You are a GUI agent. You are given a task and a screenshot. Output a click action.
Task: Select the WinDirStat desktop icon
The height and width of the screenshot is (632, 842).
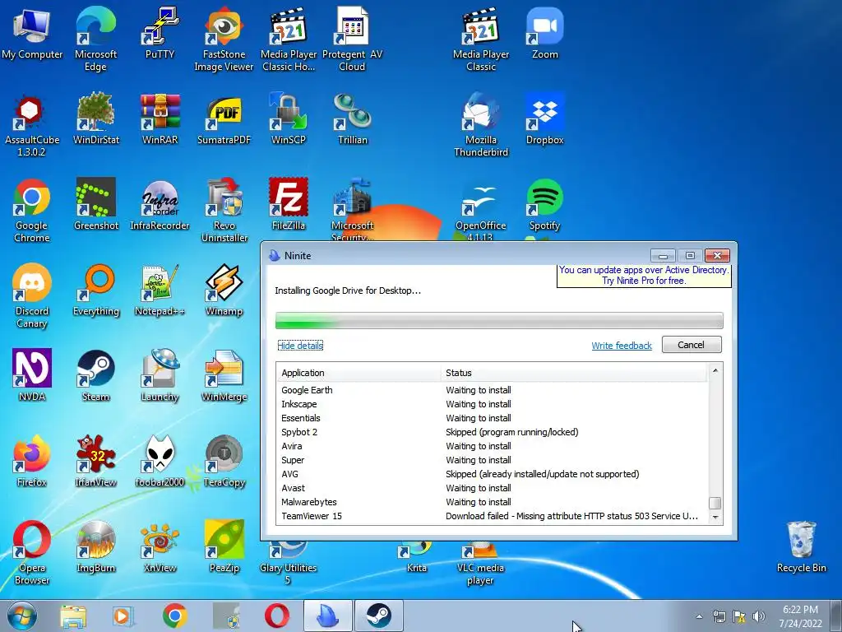[x=95, y=118]
